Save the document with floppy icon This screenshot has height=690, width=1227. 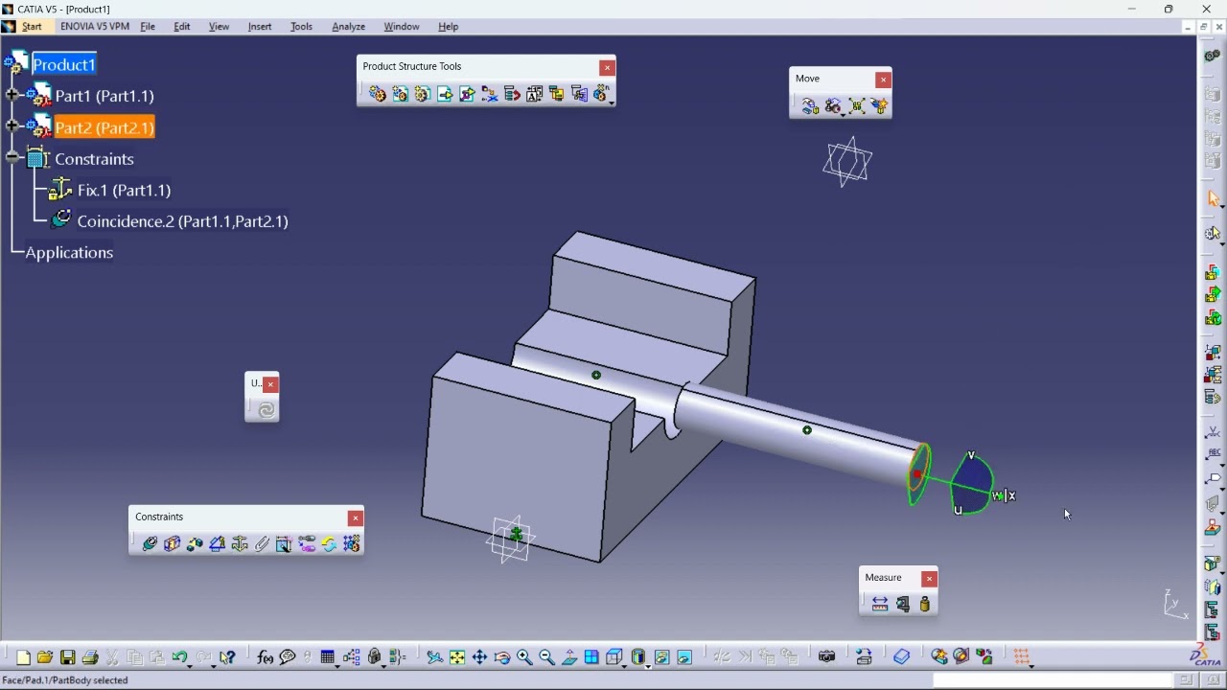68,657
